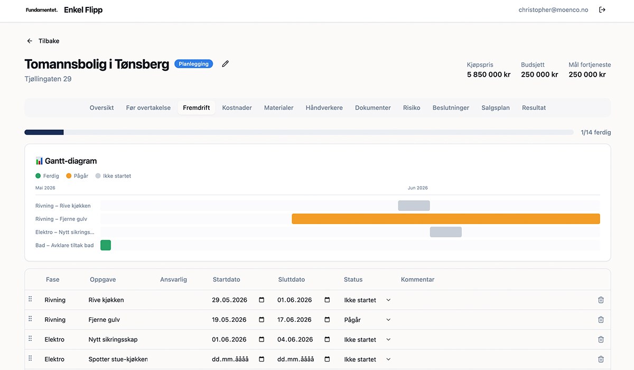The width and height of the screenshot is (634, 370).
Task: Open calendar picker for Rive kjøkken start date
Action: click(x=262, y=300)
